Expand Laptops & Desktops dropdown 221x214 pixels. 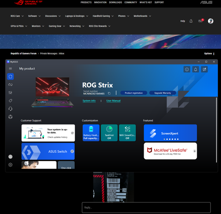click(x=76, y=16)
